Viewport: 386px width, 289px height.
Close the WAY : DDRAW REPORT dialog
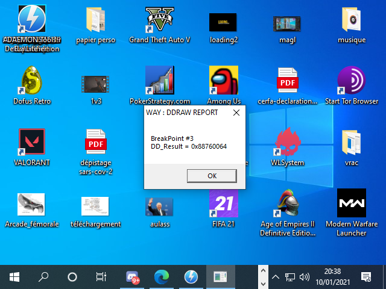point(236,113)
